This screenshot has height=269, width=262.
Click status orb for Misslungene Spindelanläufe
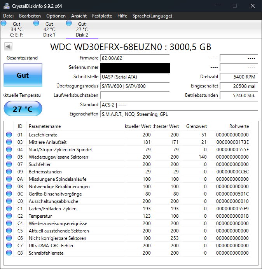coord(9,179)
